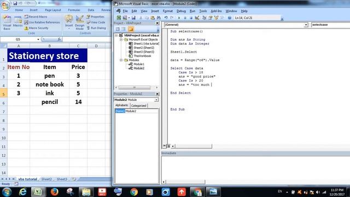350x197 pixels.
Task: Toggle Use Relative References in Excel ribbon
Action: pyautogui.click(x=42, y=22)
